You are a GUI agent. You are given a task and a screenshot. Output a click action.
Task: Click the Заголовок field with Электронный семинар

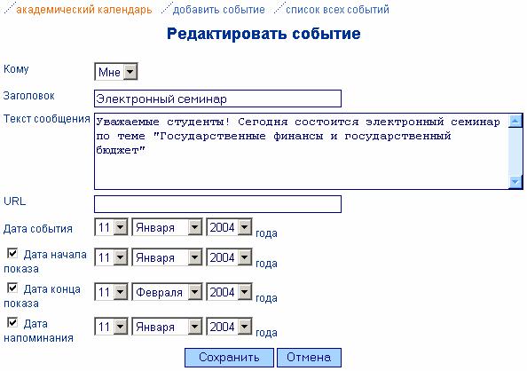(x=217, y=99)
